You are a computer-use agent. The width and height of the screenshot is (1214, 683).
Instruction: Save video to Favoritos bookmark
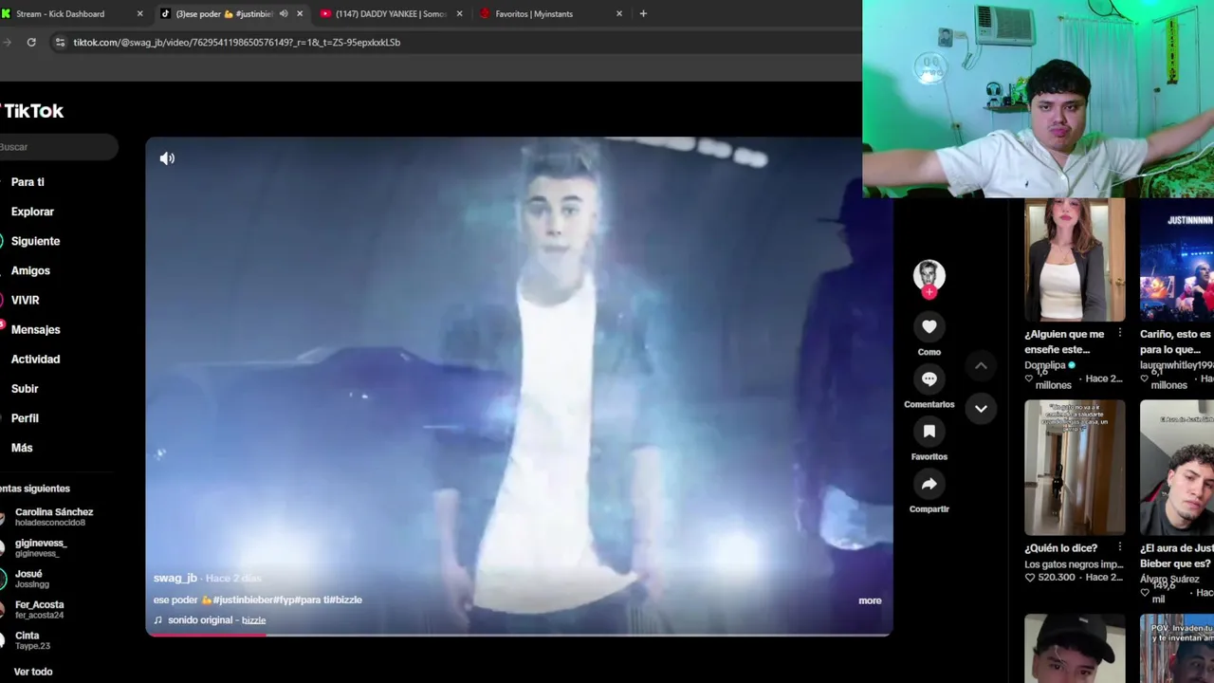[929, 431]
